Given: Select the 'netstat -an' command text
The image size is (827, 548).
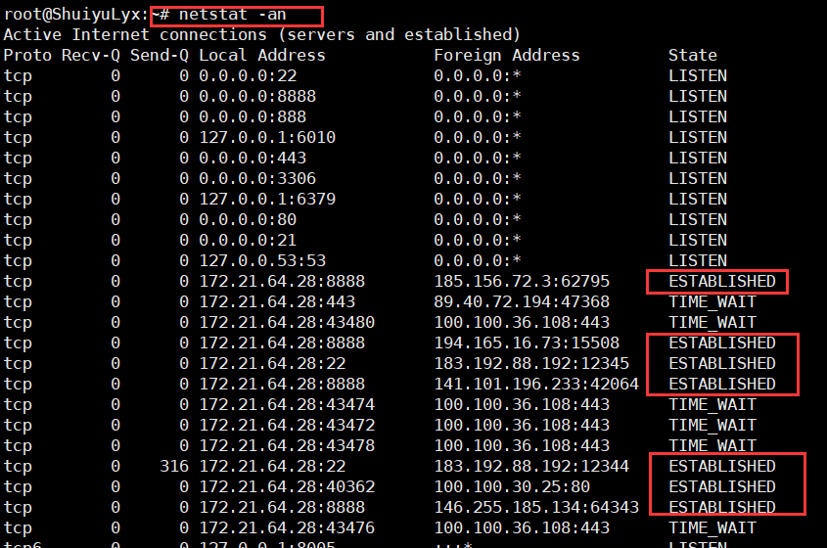Looking at the screenshot, I should tap(233, 15).
